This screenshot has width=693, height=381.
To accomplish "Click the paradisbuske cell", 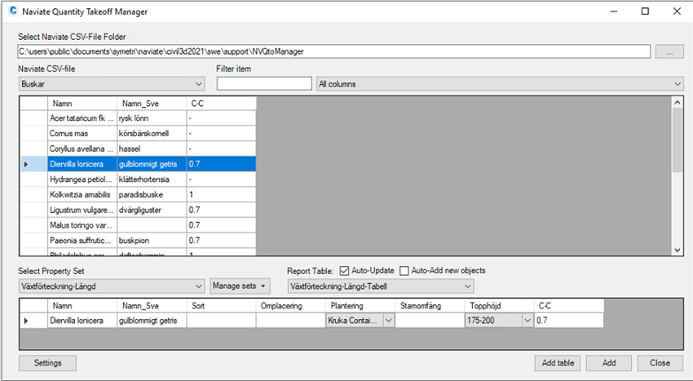I will point(152,195).
